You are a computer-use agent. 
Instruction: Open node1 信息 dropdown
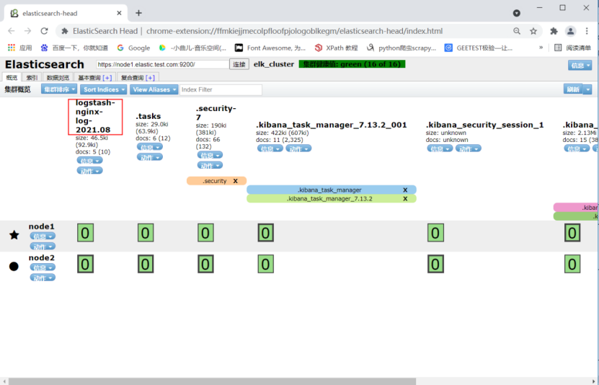[43, 236]
